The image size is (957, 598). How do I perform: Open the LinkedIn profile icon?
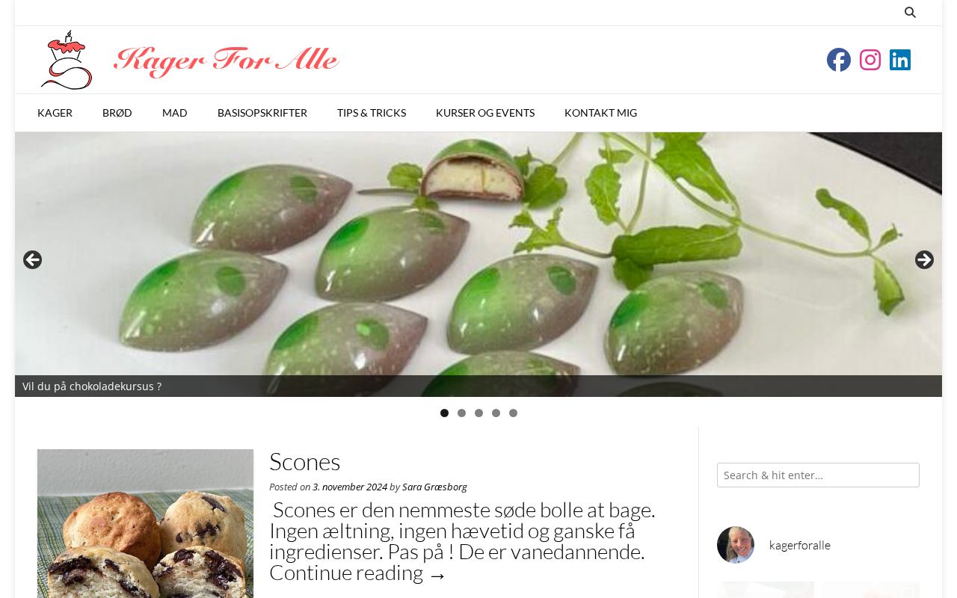[x=900, y=60]
